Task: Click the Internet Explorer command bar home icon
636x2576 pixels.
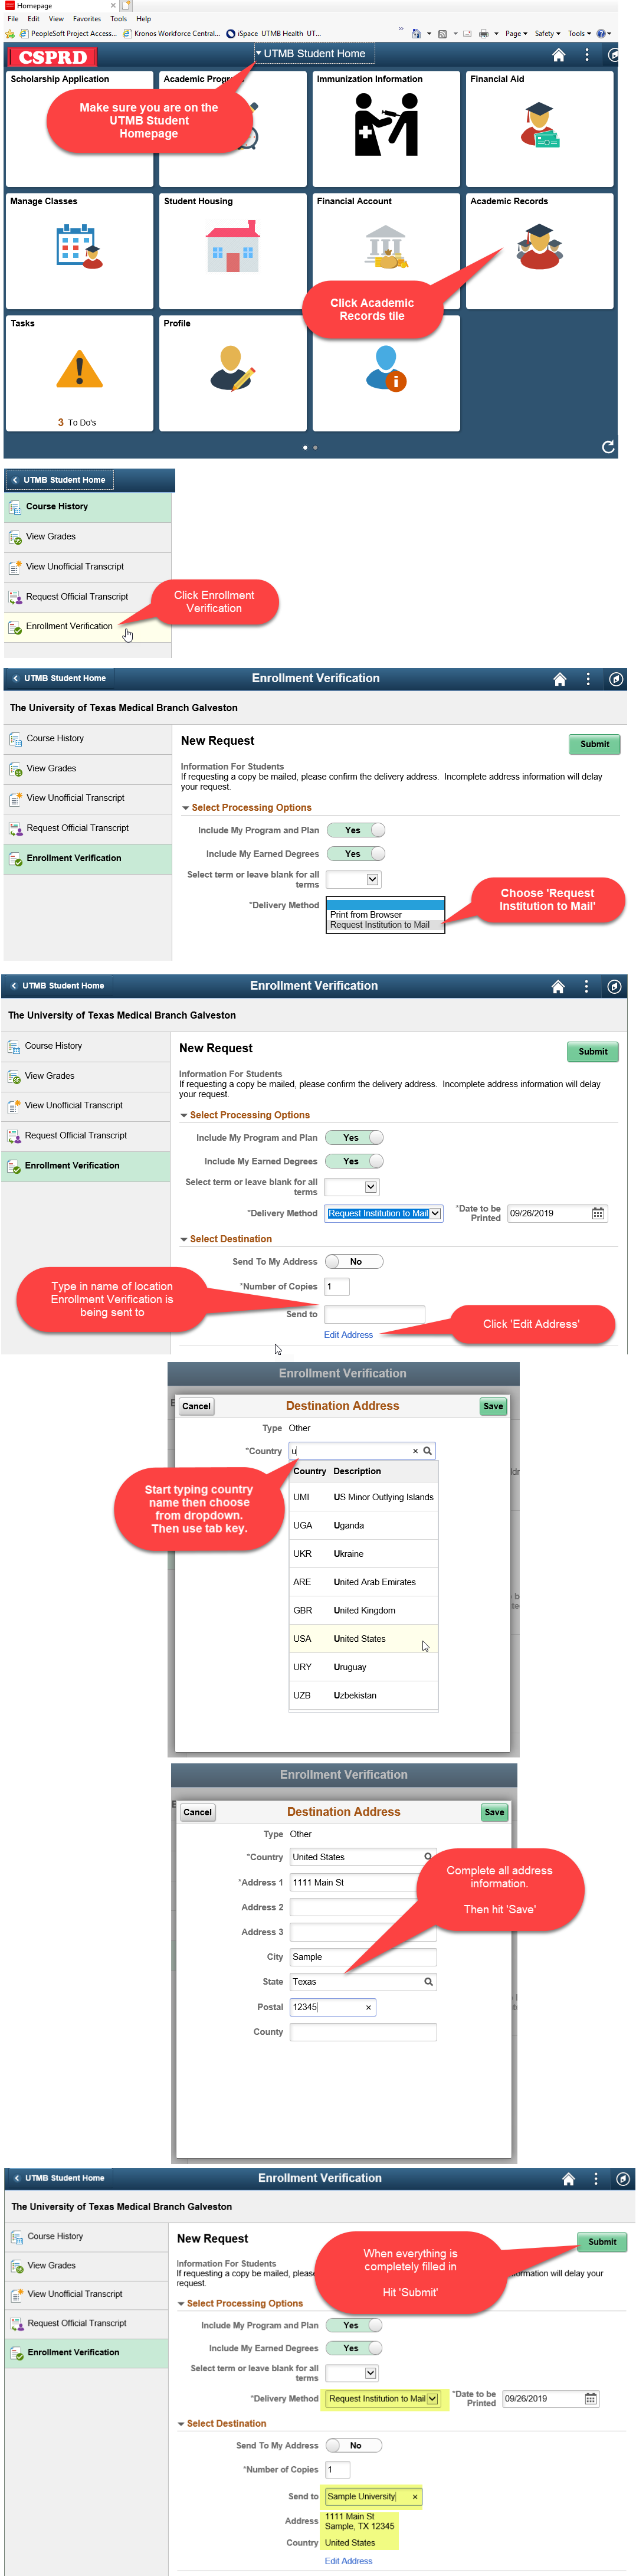Action: [416, 33]
